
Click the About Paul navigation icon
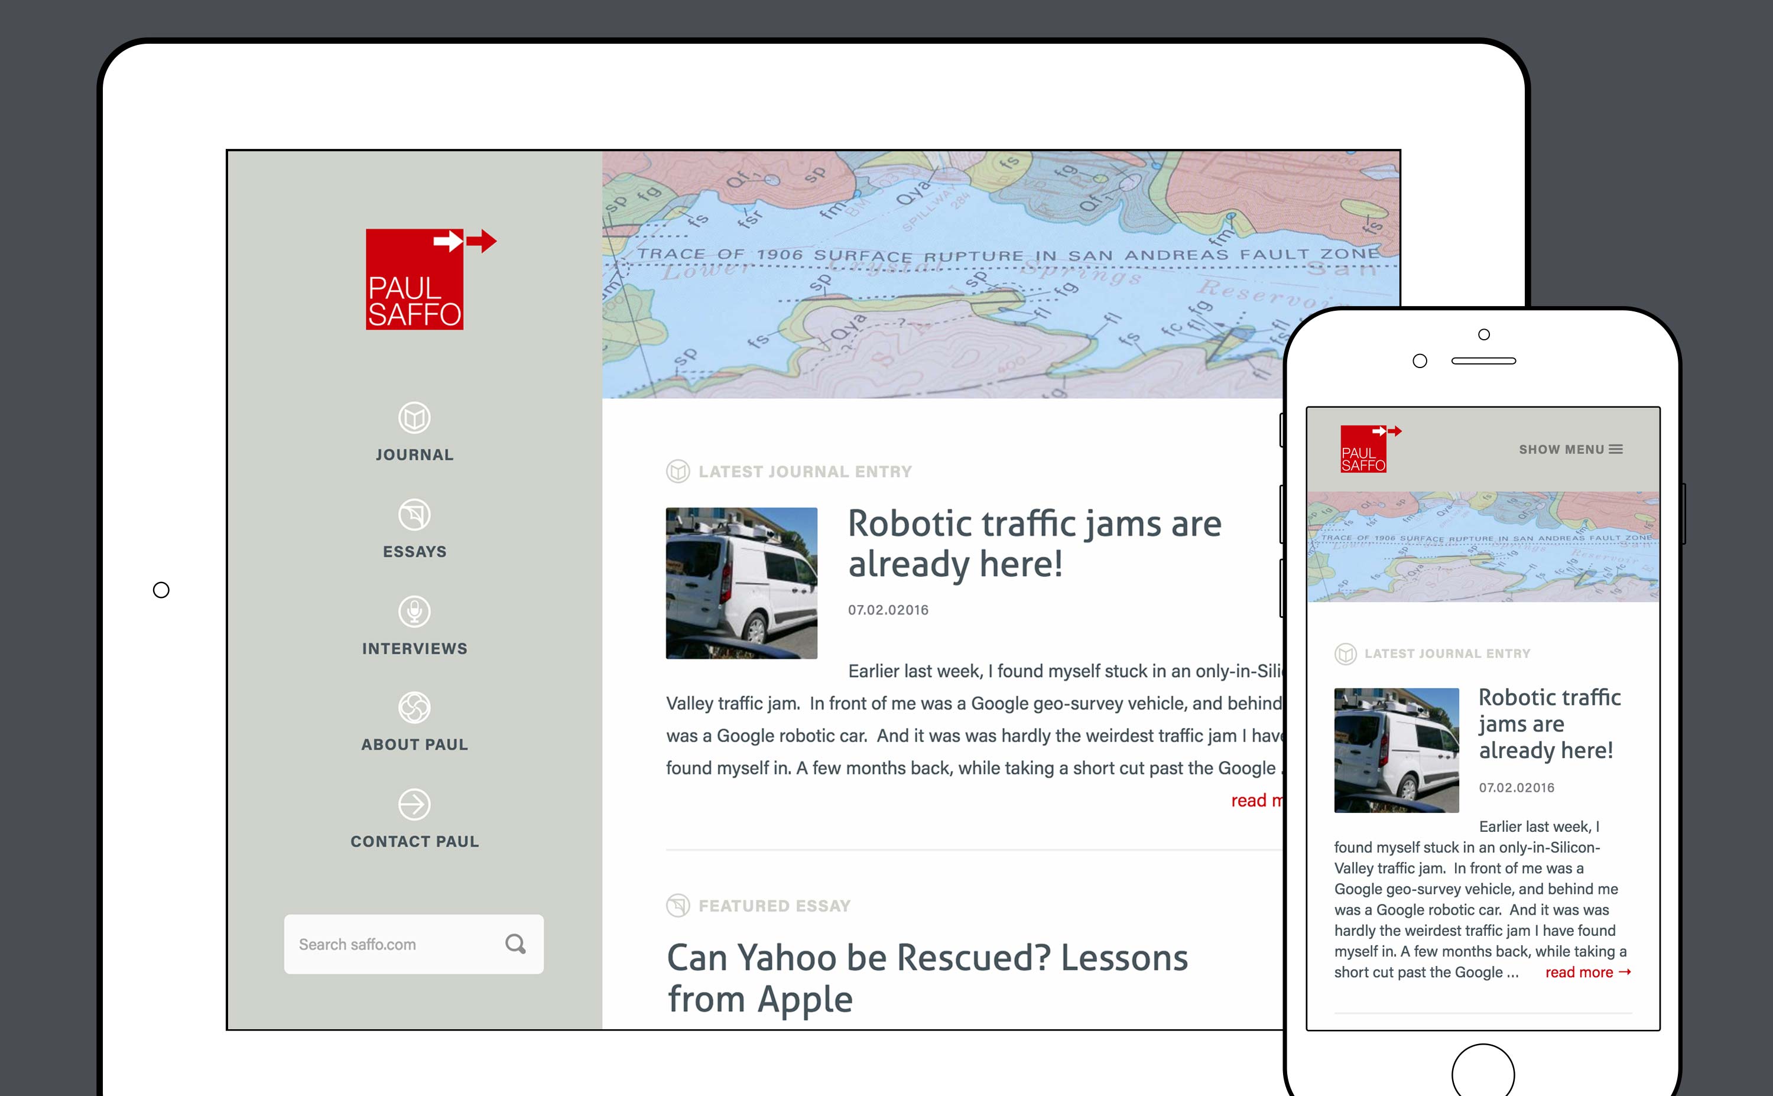[414, 706]
